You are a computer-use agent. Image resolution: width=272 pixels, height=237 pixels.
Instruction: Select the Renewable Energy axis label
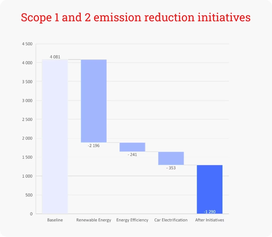94,220
